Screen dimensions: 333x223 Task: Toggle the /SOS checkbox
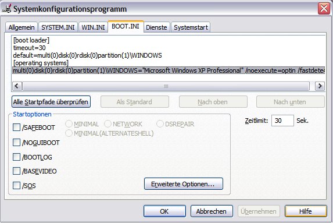16,186
